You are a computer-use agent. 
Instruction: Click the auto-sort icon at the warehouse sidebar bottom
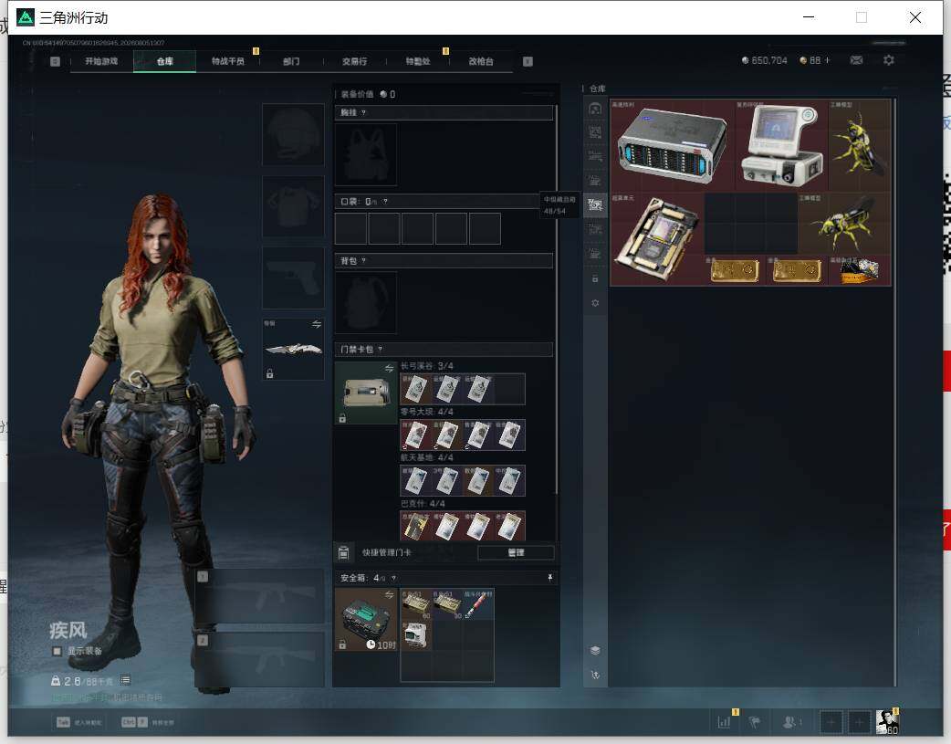595,675
